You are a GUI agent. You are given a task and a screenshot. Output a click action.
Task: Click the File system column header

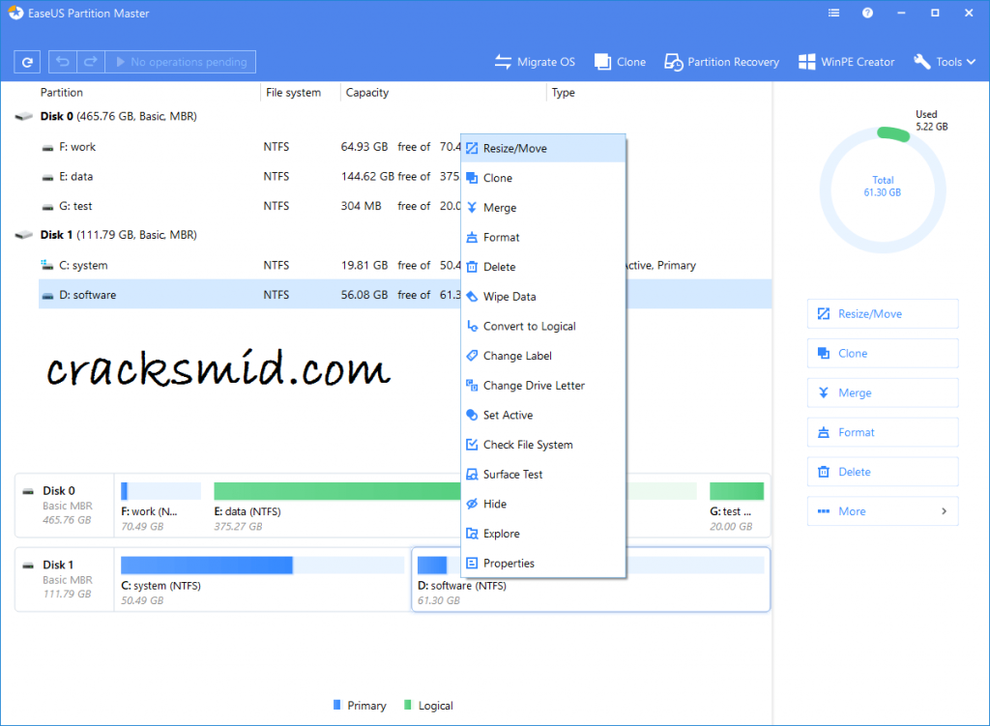click(293, 93)
